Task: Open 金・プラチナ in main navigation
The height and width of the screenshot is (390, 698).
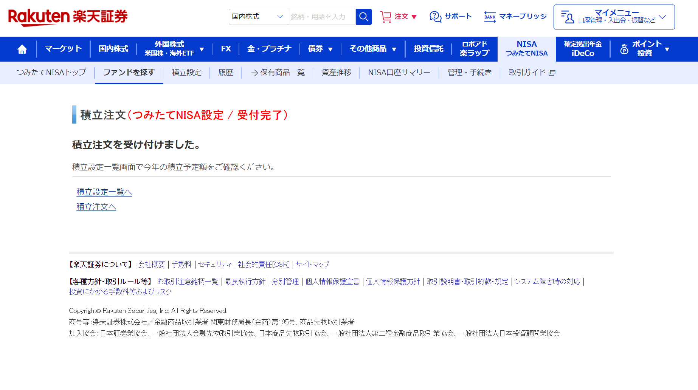Action: 269,49
